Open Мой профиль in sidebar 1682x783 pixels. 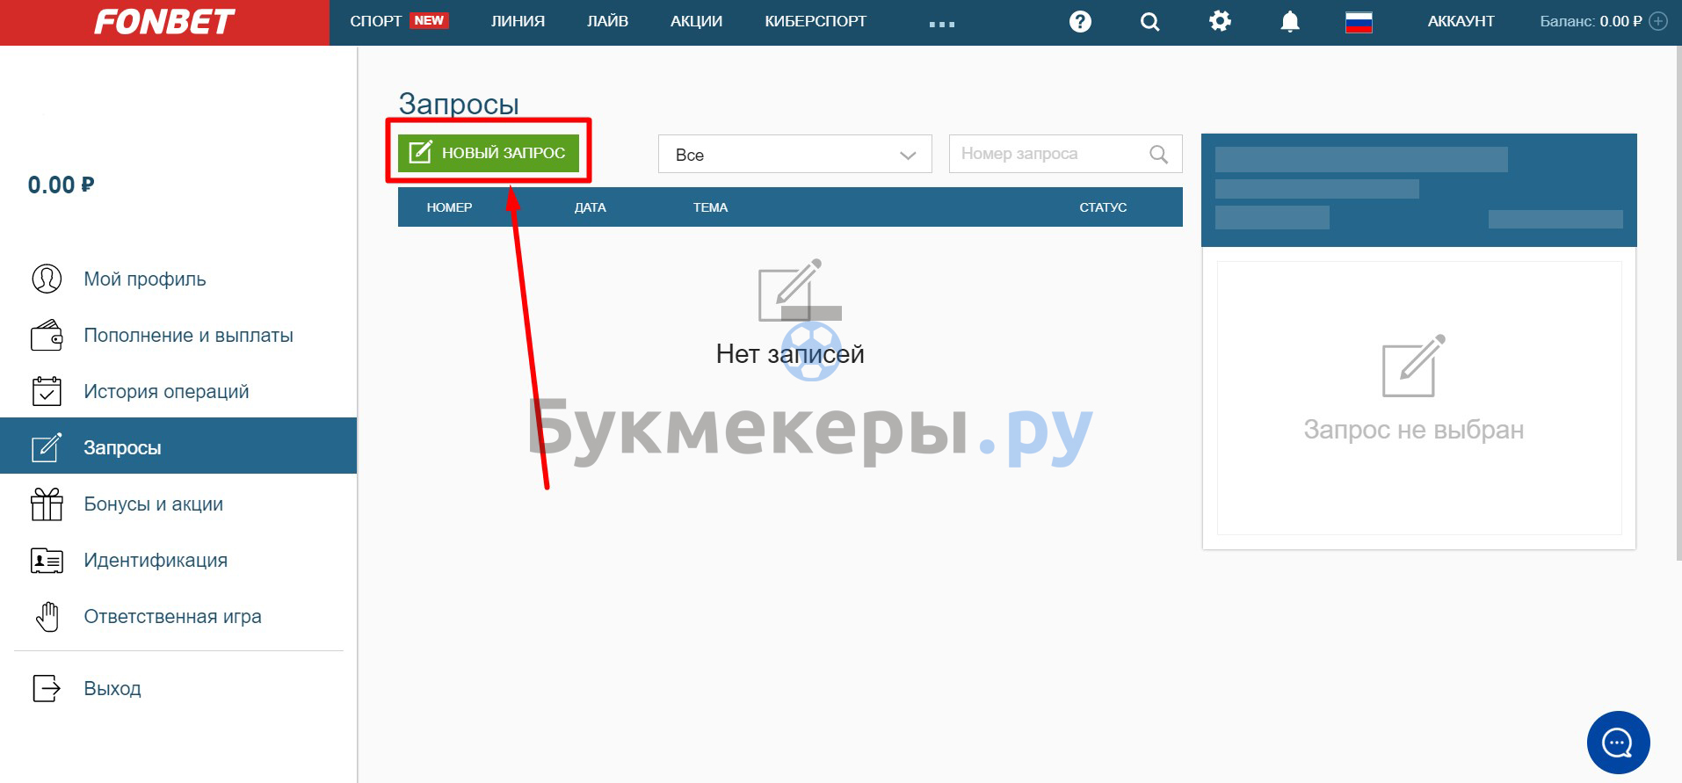point(144,279)
